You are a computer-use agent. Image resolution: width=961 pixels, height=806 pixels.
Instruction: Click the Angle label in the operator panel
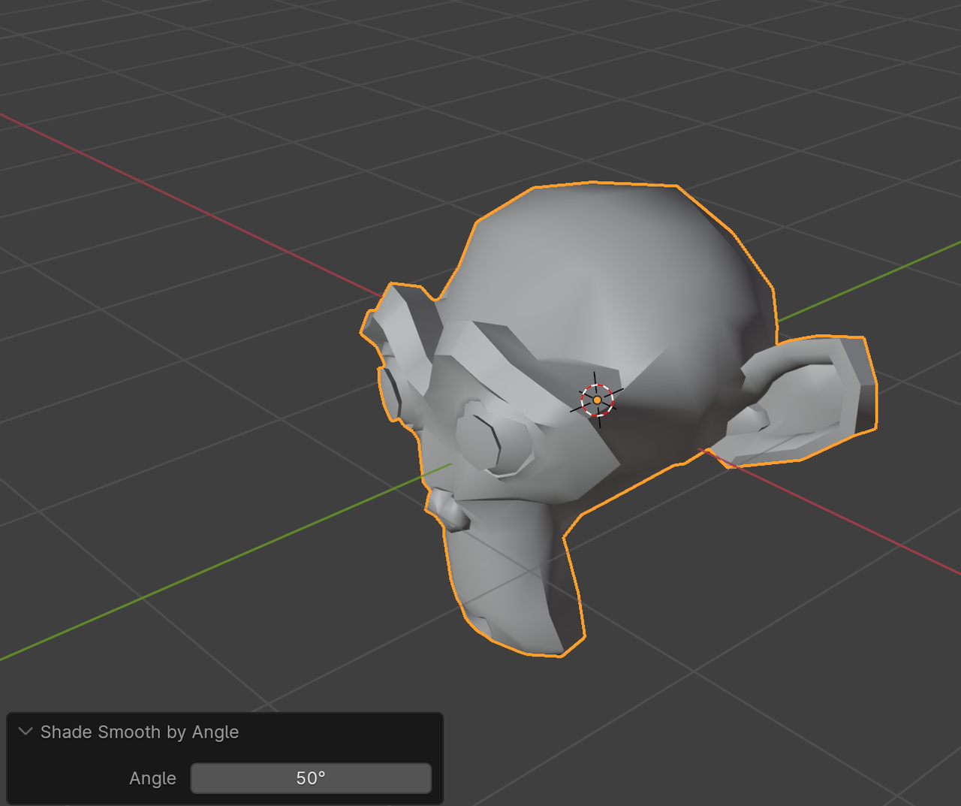152,778
